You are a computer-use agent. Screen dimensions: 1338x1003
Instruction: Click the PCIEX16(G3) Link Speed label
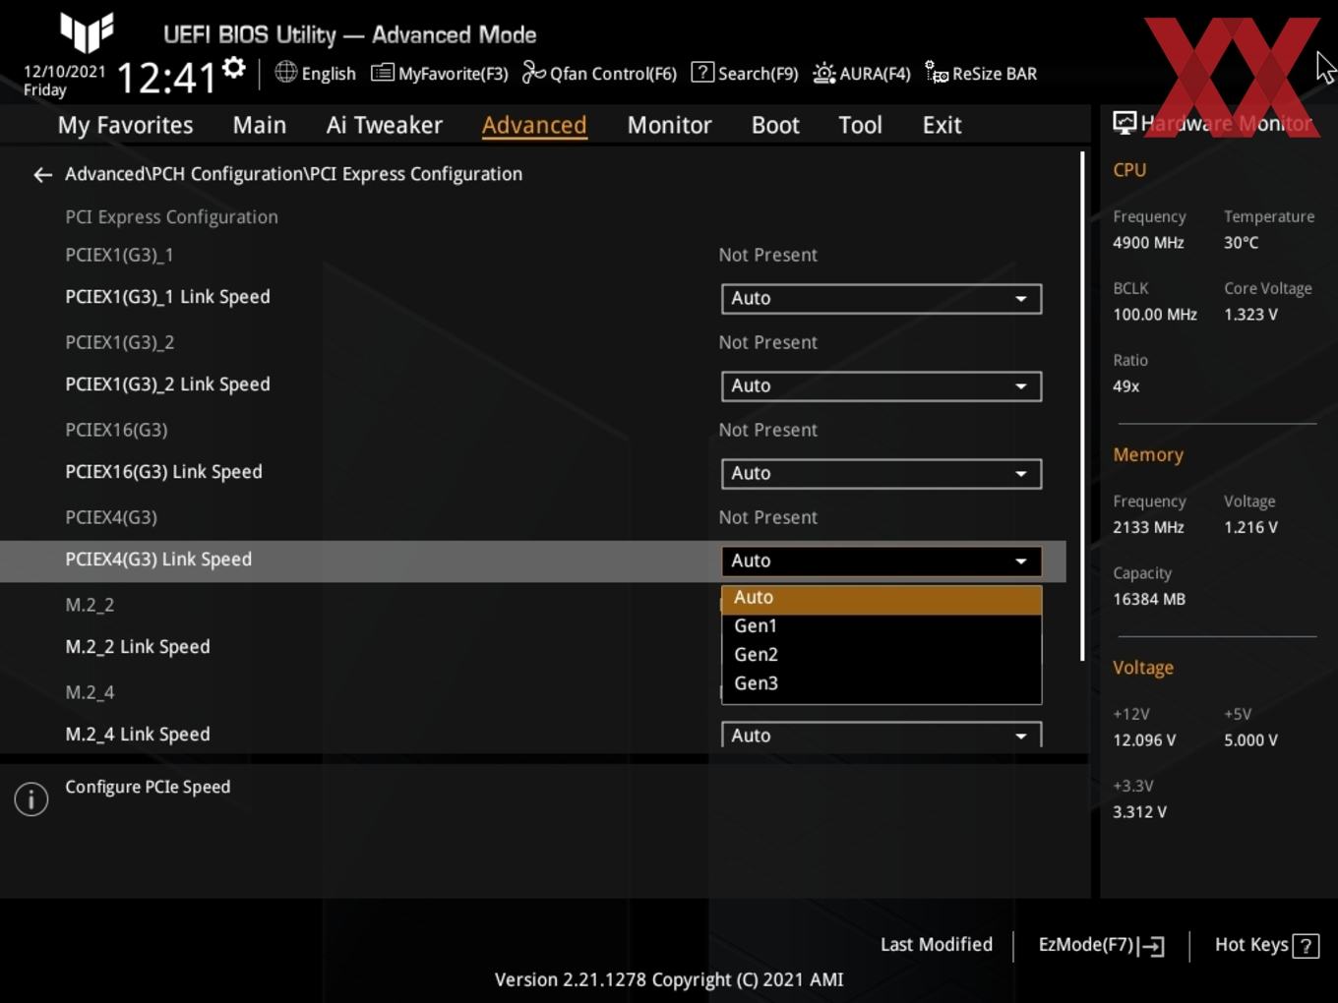coord(163,472)
